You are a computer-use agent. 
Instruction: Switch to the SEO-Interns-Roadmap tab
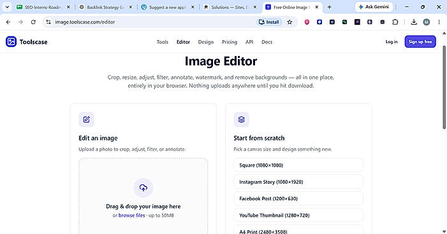43,7
